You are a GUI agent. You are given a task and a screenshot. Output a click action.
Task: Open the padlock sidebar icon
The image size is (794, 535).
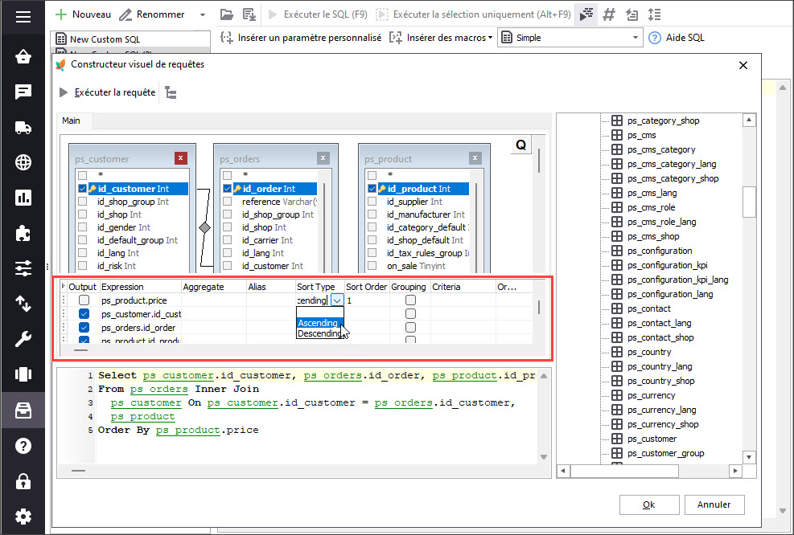[x=23, y=481]
